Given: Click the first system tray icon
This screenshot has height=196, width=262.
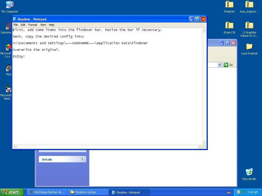Looking at the screenshot, I should 238,192.
